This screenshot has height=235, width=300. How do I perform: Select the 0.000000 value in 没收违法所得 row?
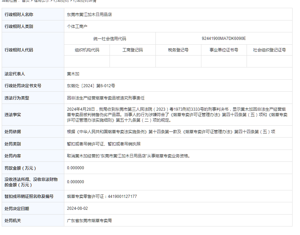[76, 182]
